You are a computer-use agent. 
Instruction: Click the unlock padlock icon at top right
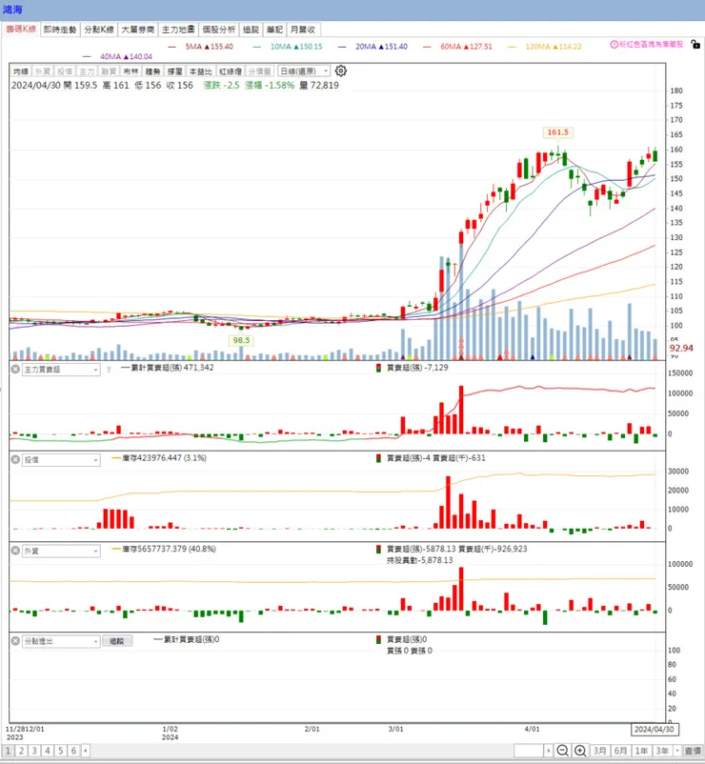[695, 45]
